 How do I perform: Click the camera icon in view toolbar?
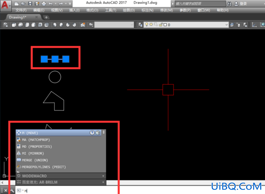pos(83,25)
